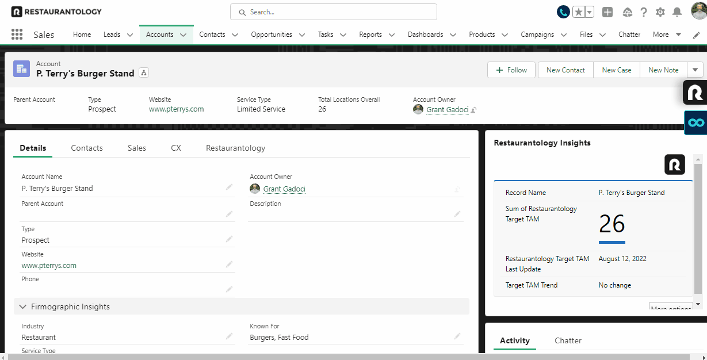
Task: Edit the Type field pencil
Action: click(230, 239)
